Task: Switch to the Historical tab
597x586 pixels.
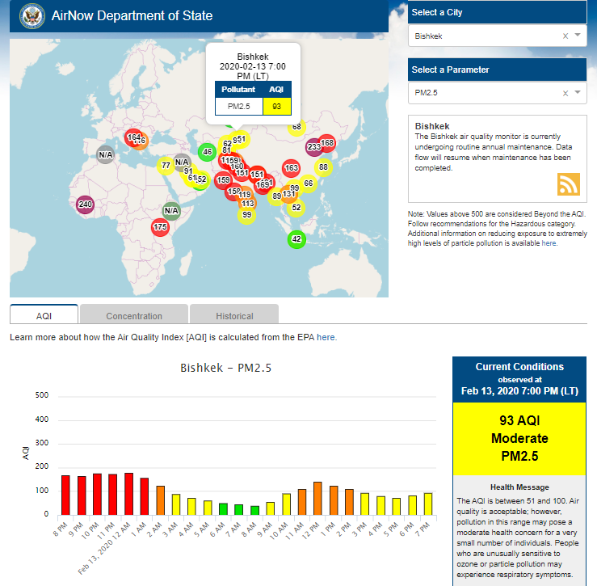Action: (x=234, y=316)
